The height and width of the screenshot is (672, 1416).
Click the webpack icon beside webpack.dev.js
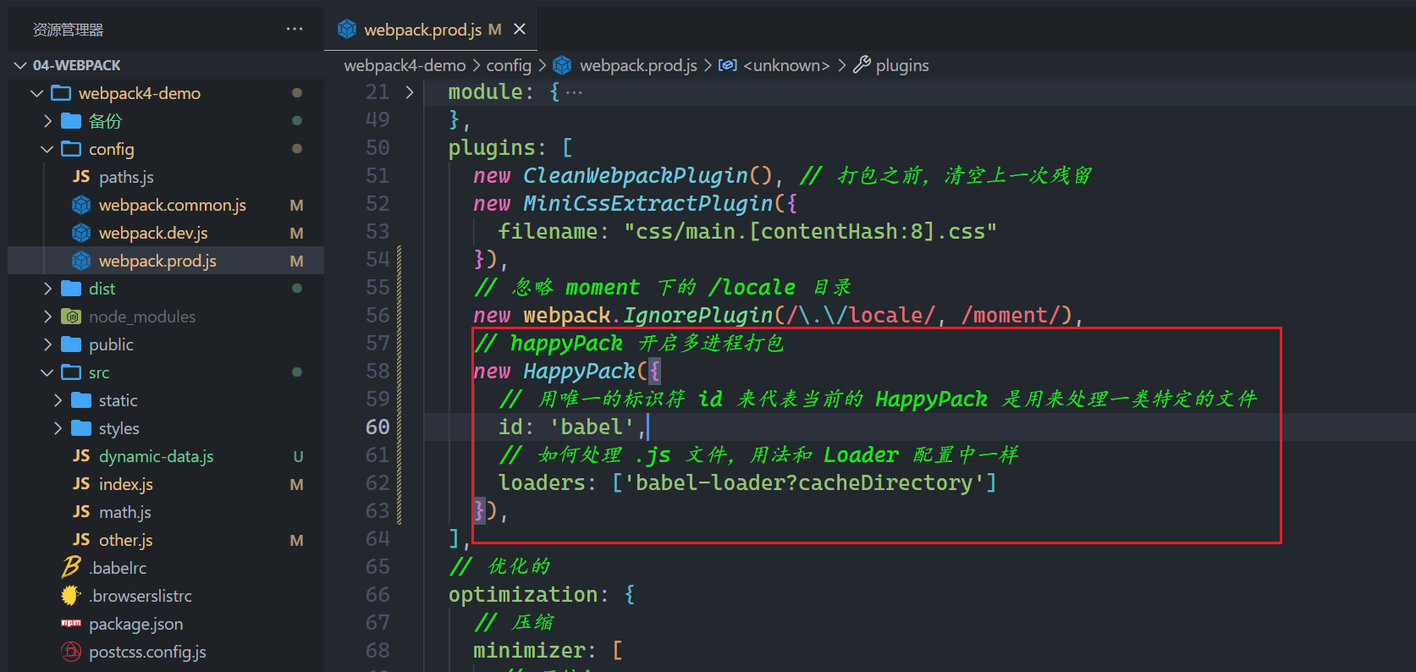(x=81, y=233)
